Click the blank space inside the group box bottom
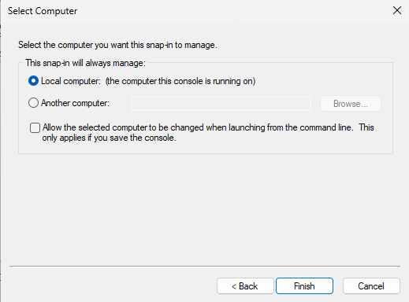The width and height of the screenshot is (409, 302). (x=205, y=148)
